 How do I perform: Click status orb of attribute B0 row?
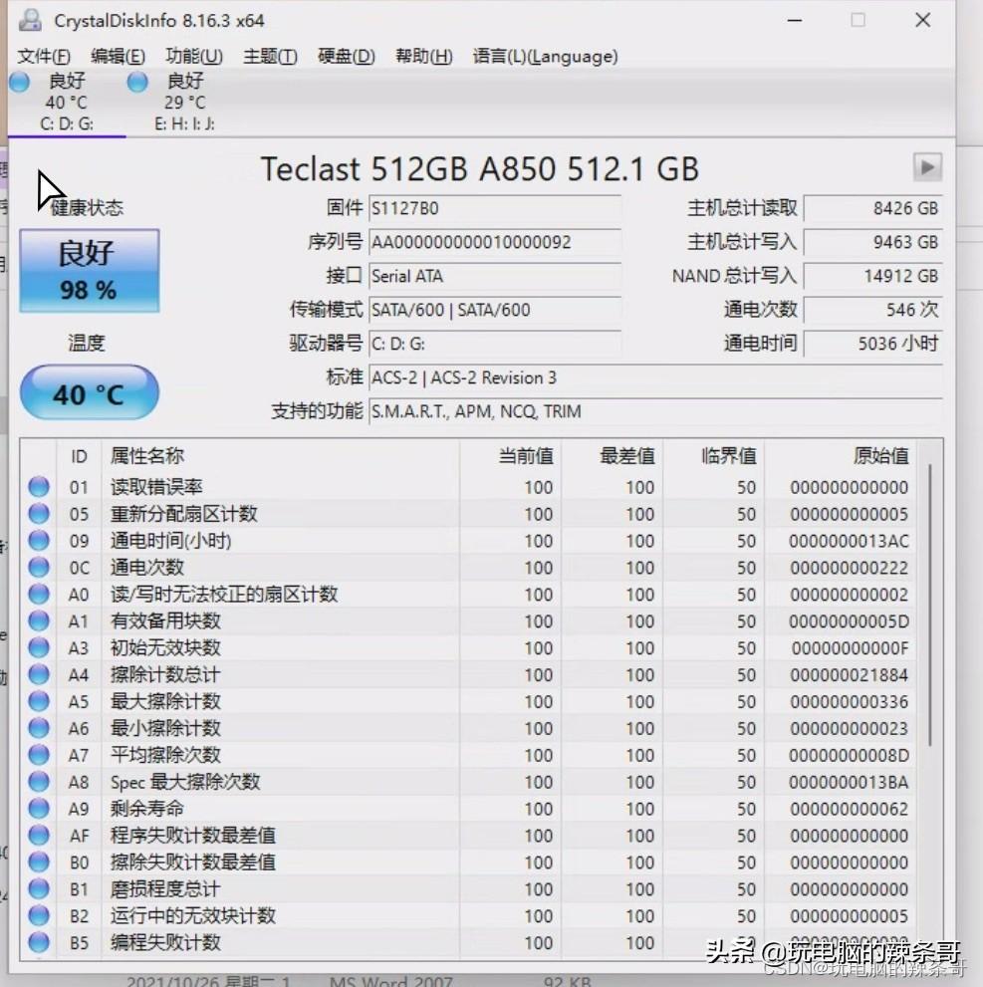[x=39, y=862]
